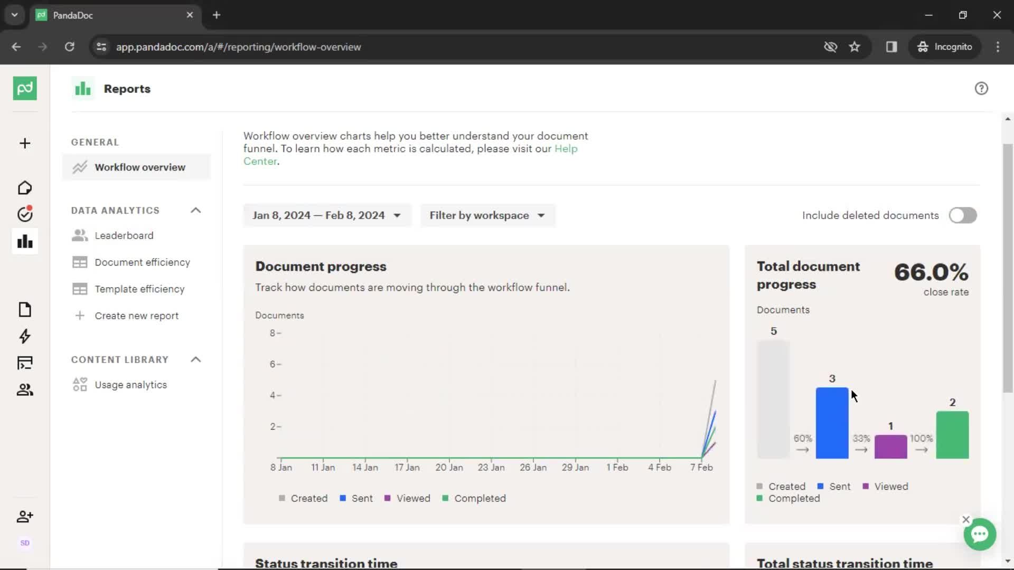Collapse the Content Library section
Screen dimensions: 1014x570
point(196,359)
